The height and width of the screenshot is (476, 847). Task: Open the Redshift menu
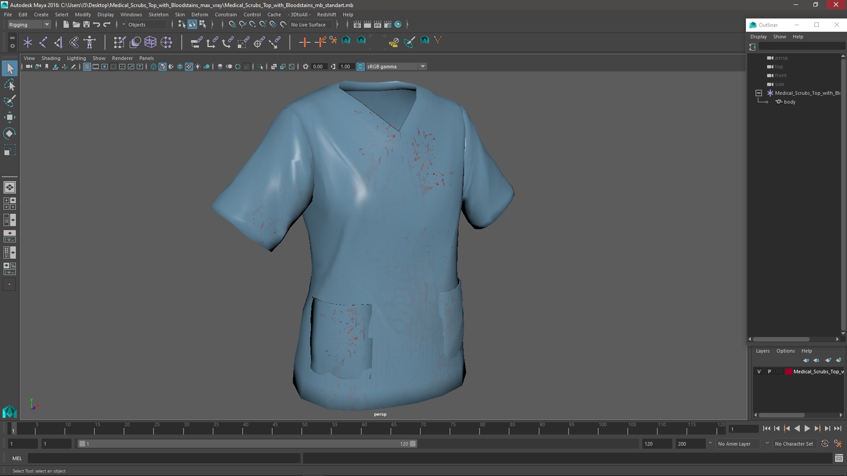tap(326, 15)
